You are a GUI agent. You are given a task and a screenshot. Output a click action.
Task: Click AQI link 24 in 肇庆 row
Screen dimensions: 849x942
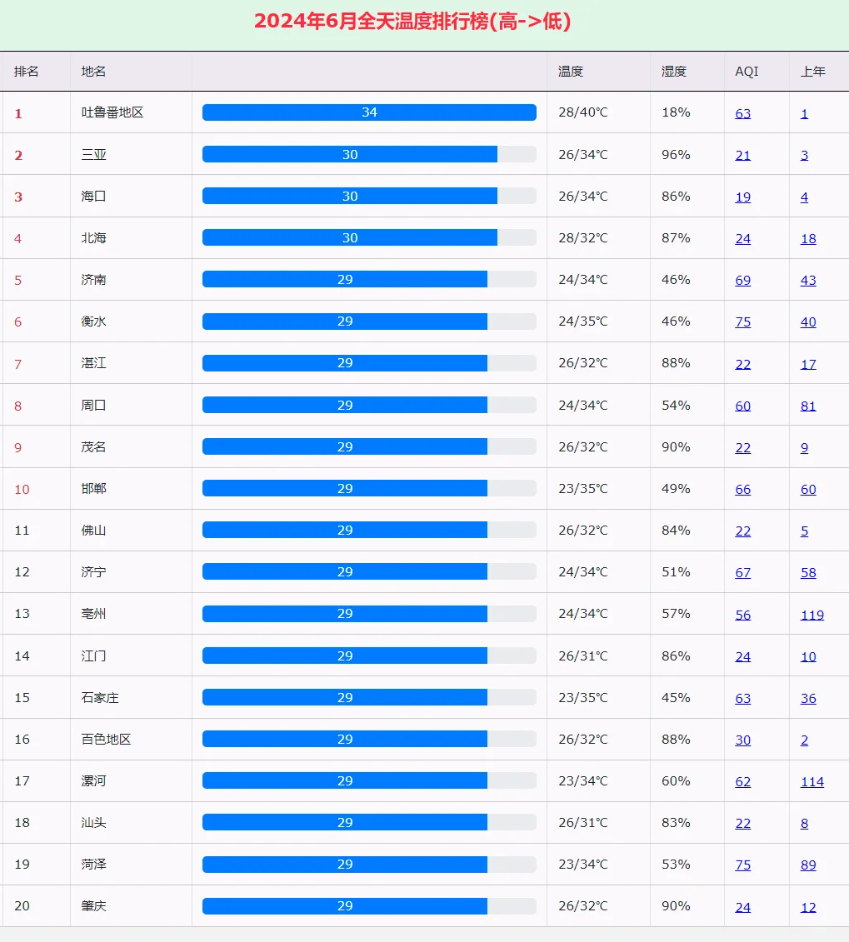[x=742, y=907]
